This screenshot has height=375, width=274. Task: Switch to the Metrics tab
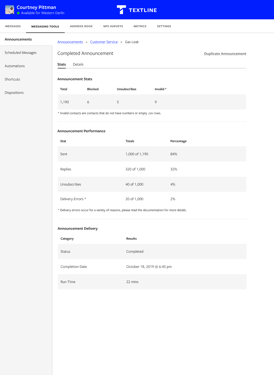tap(140, 26)
